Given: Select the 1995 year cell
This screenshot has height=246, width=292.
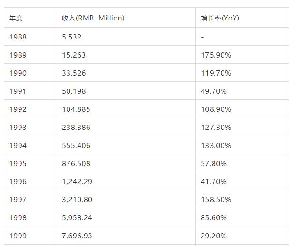Looking at the screenshot, I should coord(30,163).
